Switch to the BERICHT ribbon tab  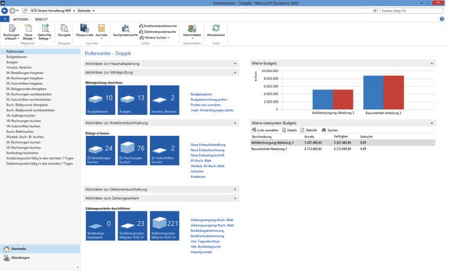tap(41, 19)
